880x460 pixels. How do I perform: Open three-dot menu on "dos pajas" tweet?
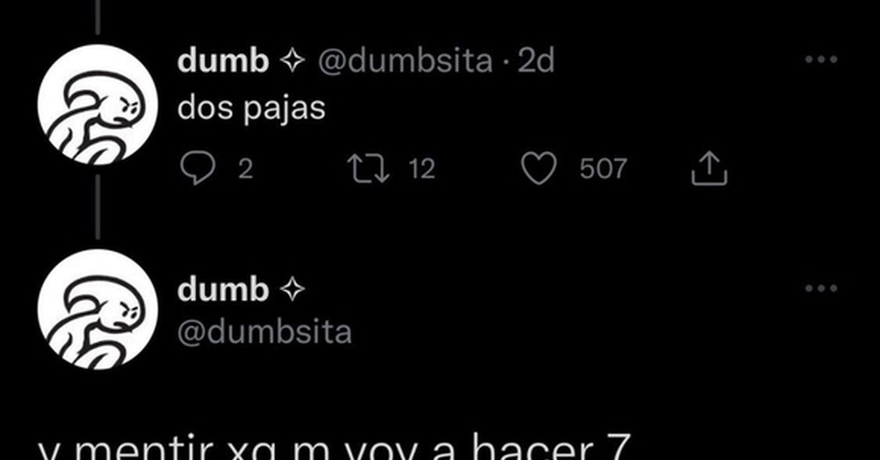coord(821,59)
